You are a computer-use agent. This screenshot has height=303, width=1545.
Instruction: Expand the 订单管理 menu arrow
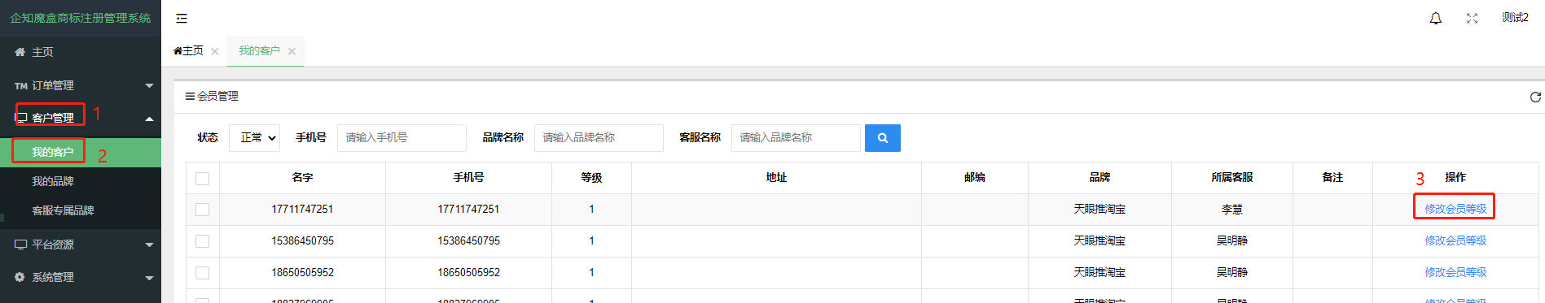point(149,85)
